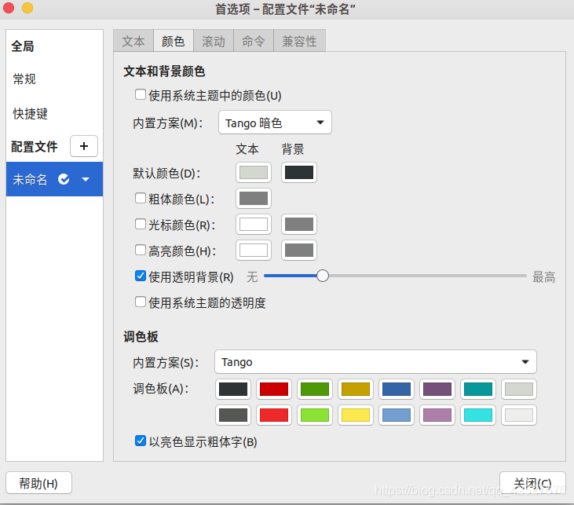The height and width of the screenshot is (505, 574).
Task: Enable the 光标颜色 checkbox
Action: (141, 224)
